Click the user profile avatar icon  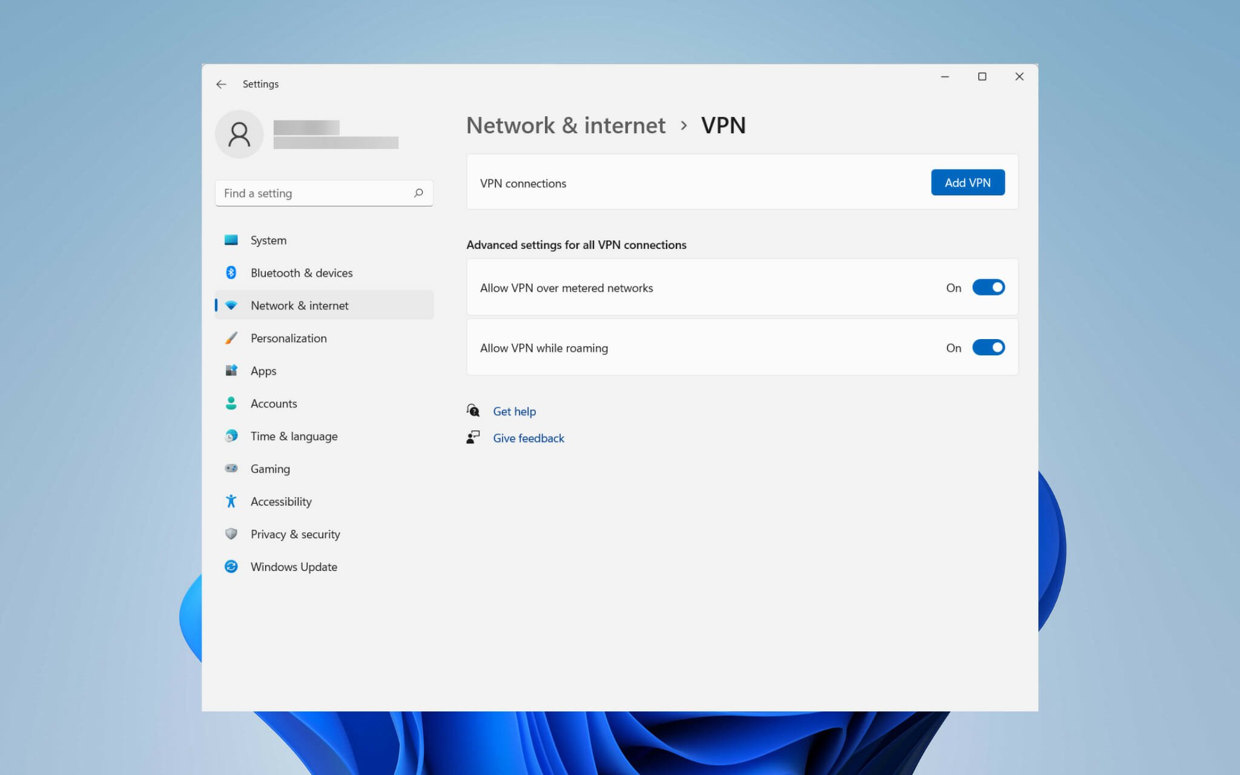coord(239,134)
